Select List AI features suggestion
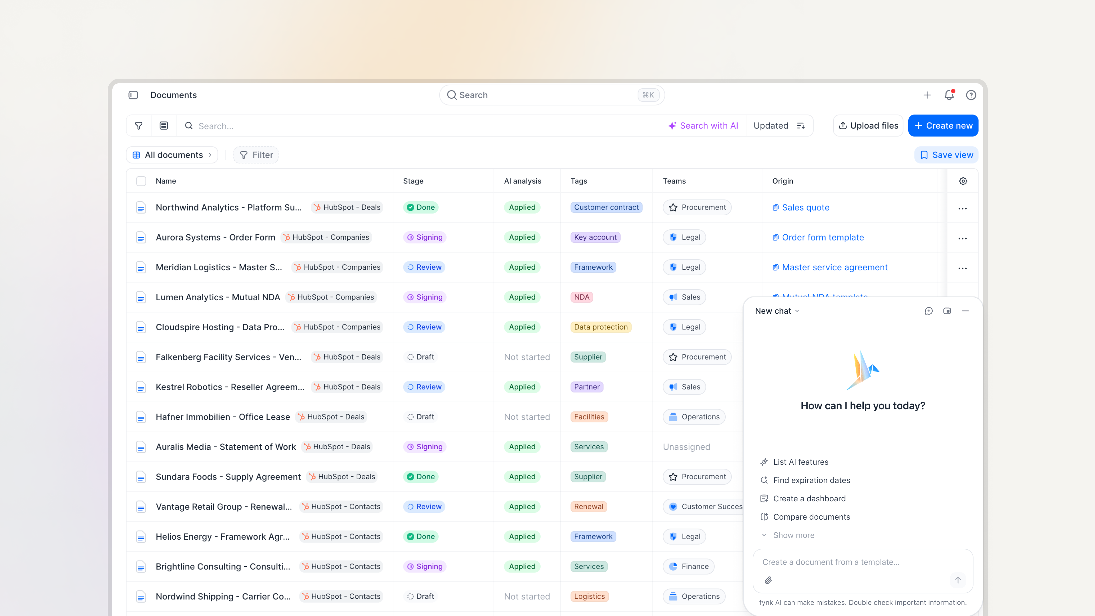 pyautogui.click(x=795, y=462)
